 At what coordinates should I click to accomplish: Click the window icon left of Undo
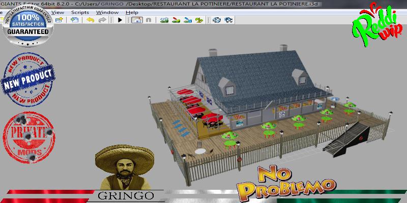click(x=74, y=20)
